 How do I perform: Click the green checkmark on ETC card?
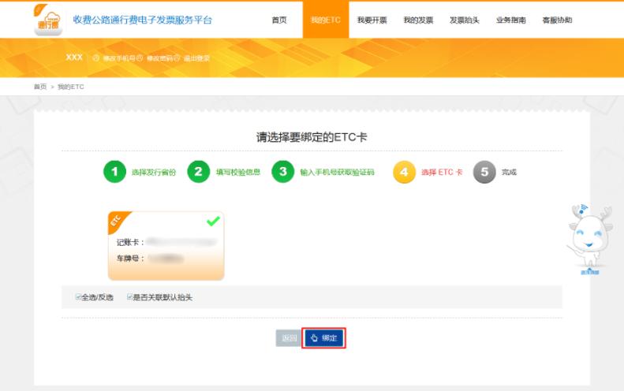[x=213, y=221]
